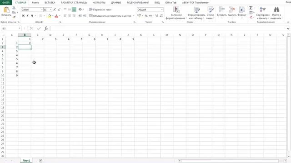The height and width of the screenshot is (163, 291).
Task: Click Delete cells (Удалить) icon
Action: 232,12
